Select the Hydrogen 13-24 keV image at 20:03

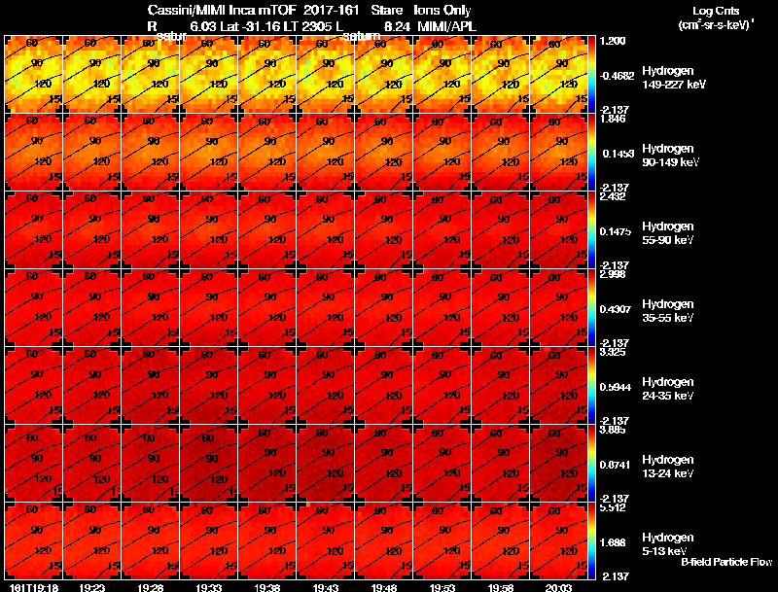coord(558,464)
